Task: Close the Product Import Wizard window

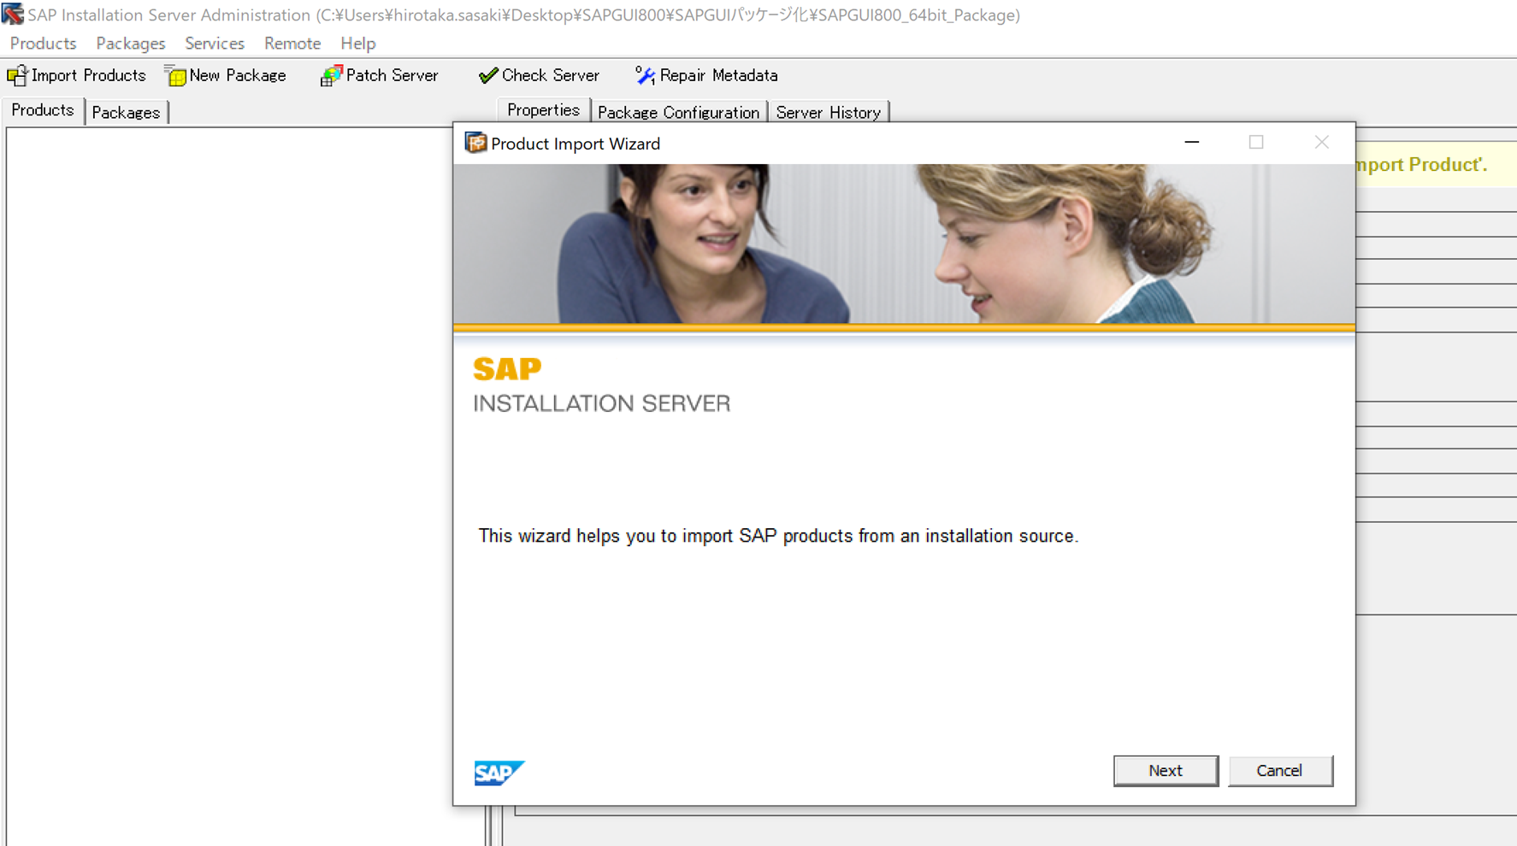Action: 1321,143
